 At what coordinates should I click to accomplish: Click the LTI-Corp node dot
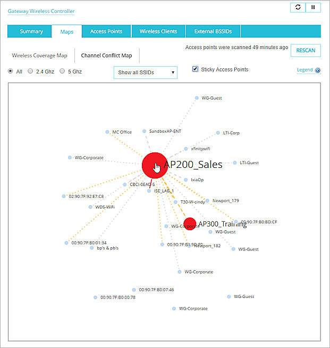pos(218,133)
